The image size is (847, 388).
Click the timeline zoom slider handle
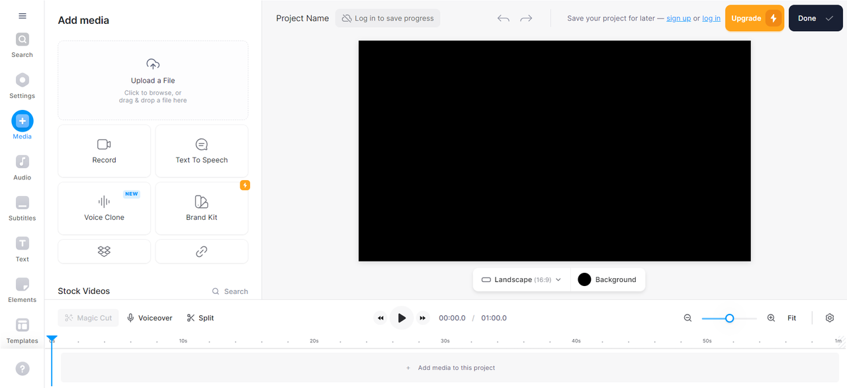pyautogui.click(x=729, y=318)
